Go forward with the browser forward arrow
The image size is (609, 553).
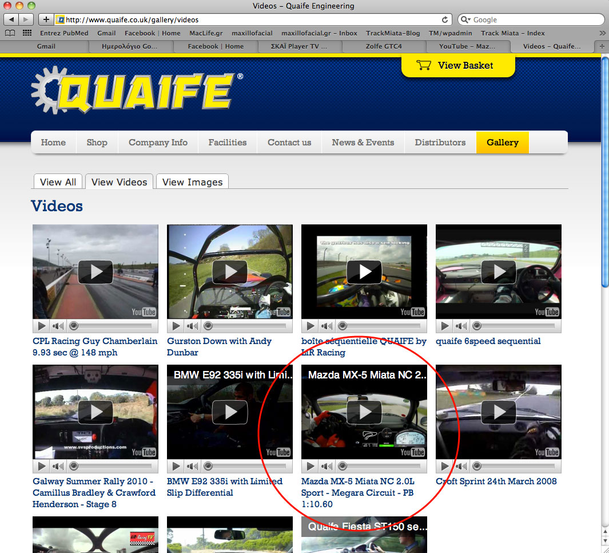pyautogui.click(x=26, y=19)
